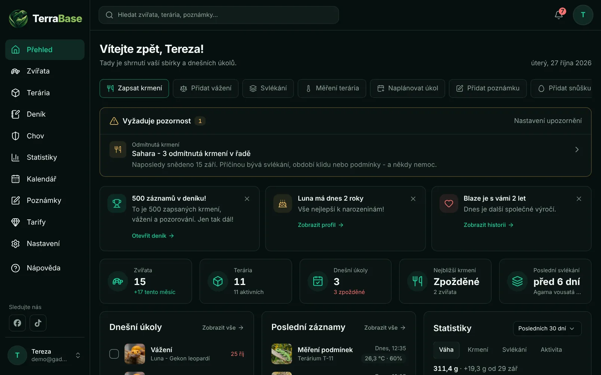Click the animals icon in the Zvířata stat card

pos(118,281)
